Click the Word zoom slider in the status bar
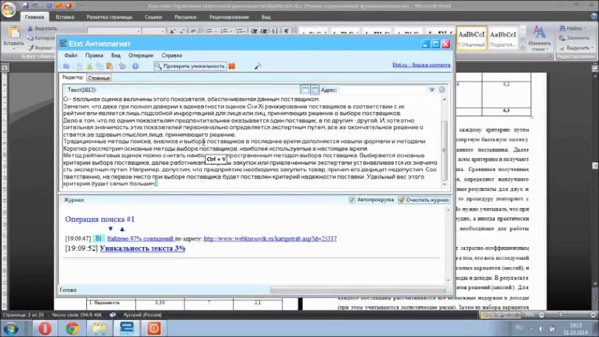The width and height of the screenshot is (599, 337). pyautogui.click(x=562, y=315)
